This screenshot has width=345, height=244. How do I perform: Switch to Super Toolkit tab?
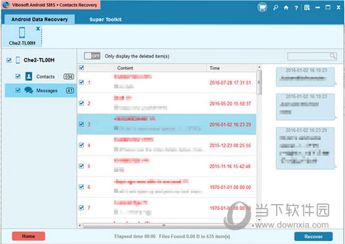105,20
